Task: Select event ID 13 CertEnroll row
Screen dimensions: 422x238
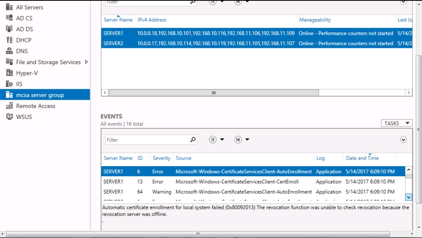Action: pyautogui.click(x=253, y=182)
